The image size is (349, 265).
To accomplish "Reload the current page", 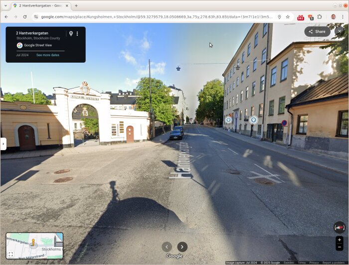I will coord(25,17).
